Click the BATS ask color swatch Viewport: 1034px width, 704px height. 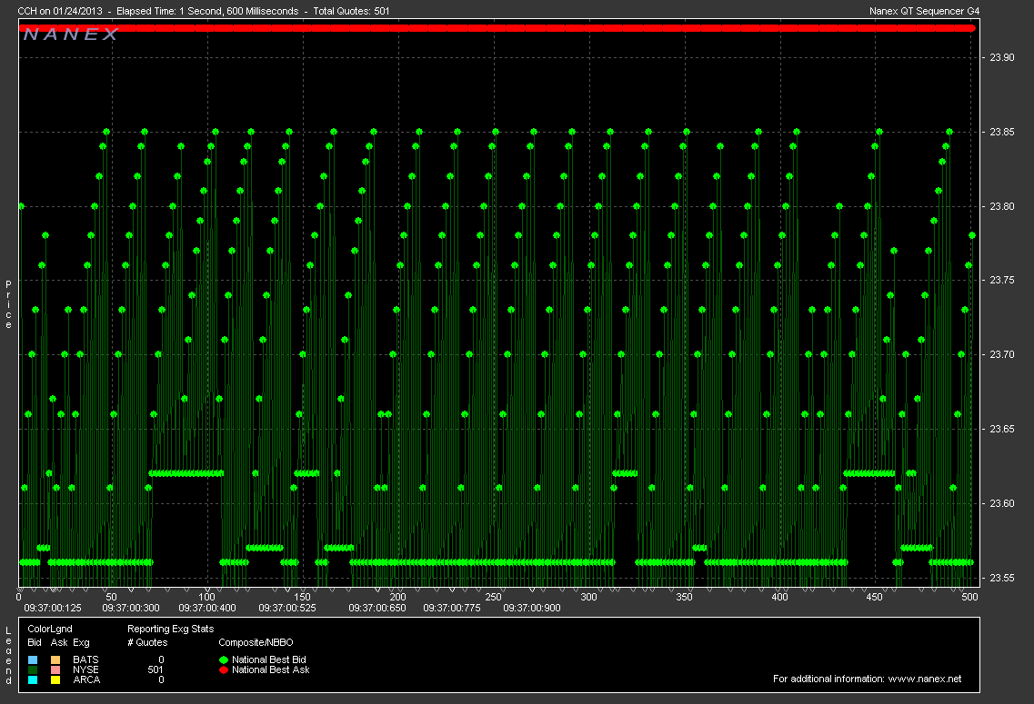(55, 659)
